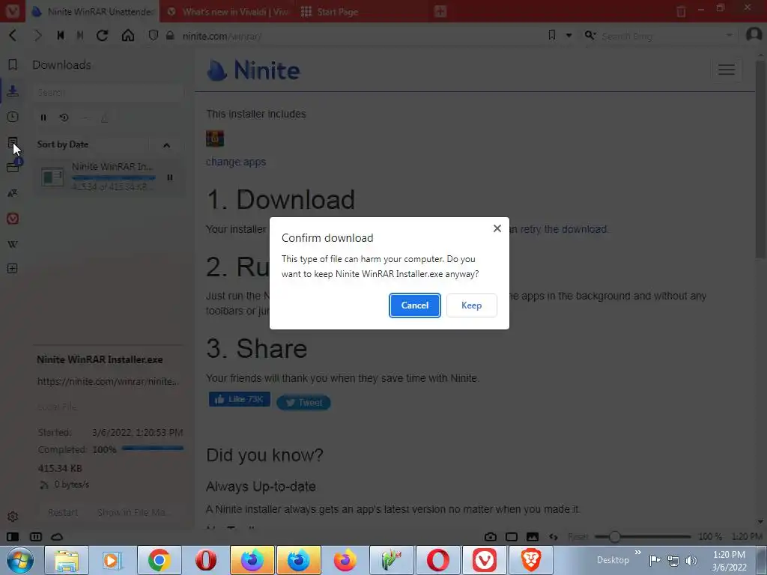Open the History panel clock icon
Image resolution: width=767 pixels, height=575 pixels.
(x=13, y=117)
